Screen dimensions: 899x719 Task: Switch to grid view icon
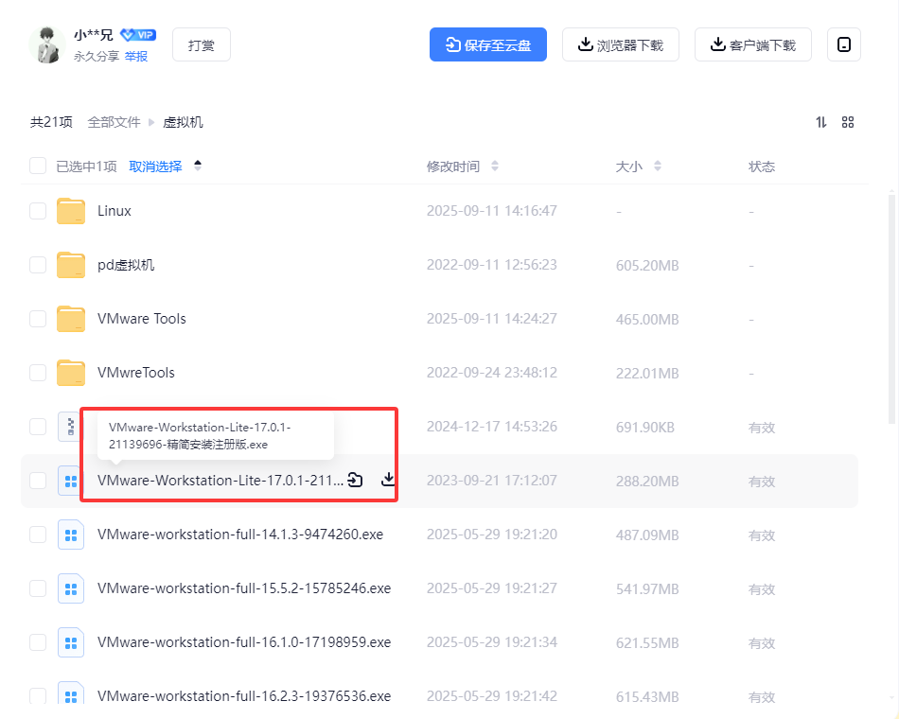click(847, 122)
